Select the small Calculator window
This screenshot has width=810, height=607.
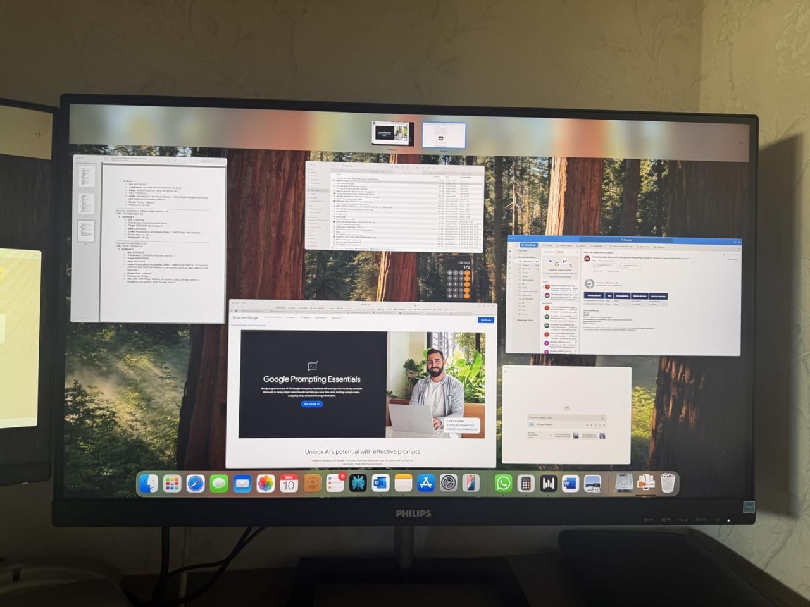pos(459,279)
